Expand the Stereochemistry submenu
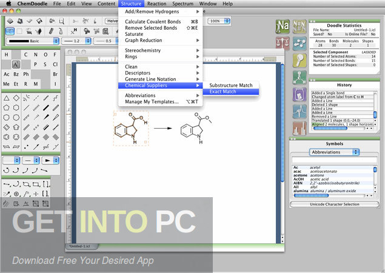385x273 pixels. coord(160,50)
